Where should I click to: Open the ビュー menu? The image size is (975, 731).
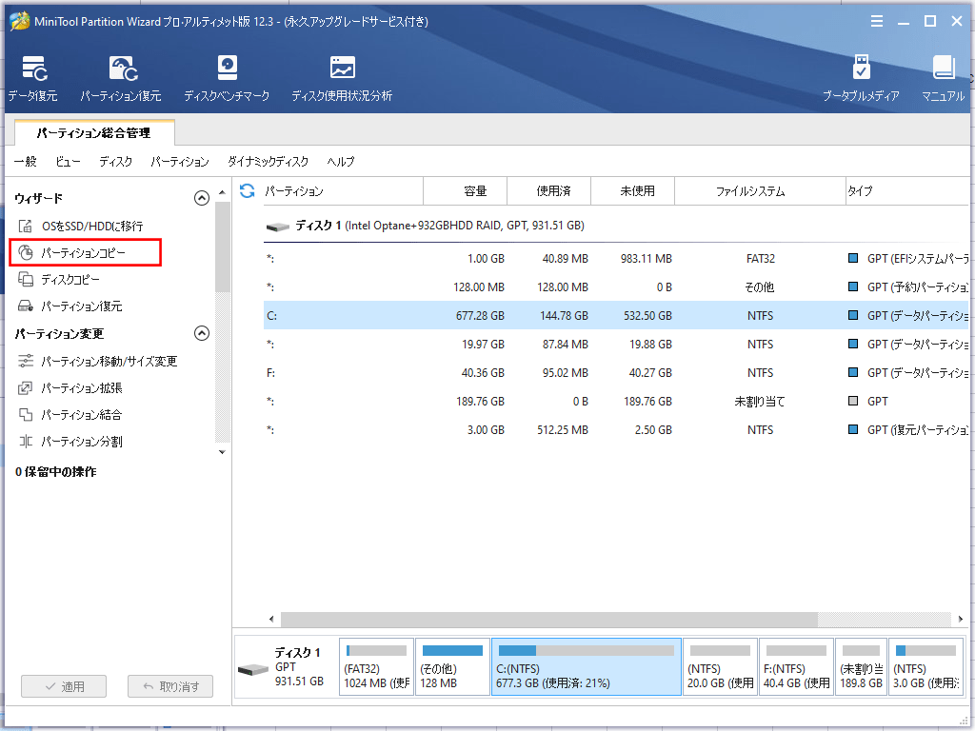click(68, 162)
